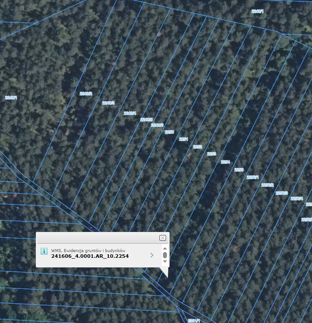Click parcel label 2249/4
The height and width of the screenshot is (323, 312).
(130, 113)
